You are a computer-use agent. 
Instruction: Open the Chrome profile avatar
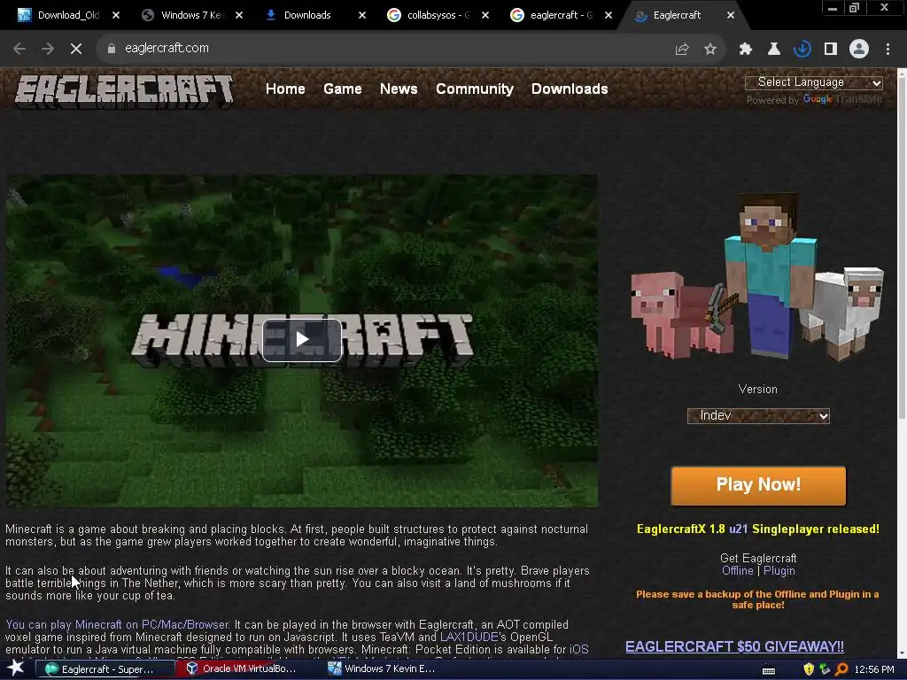click(x=859, y=50)
